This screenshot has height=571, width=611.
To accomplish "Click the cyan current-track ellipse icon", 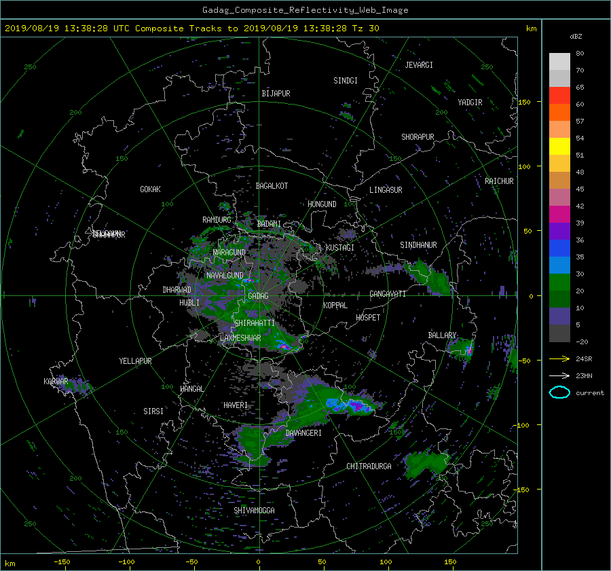I will tap(559, 392).
